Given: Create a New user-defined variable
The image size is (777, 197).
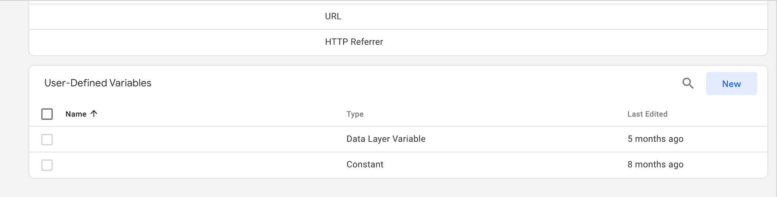Looking at the screenshot, I should (731, 84).
